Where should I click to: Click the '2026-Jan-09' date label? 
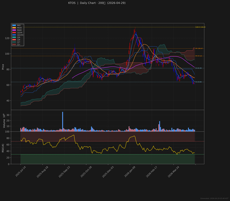(130, 172)
